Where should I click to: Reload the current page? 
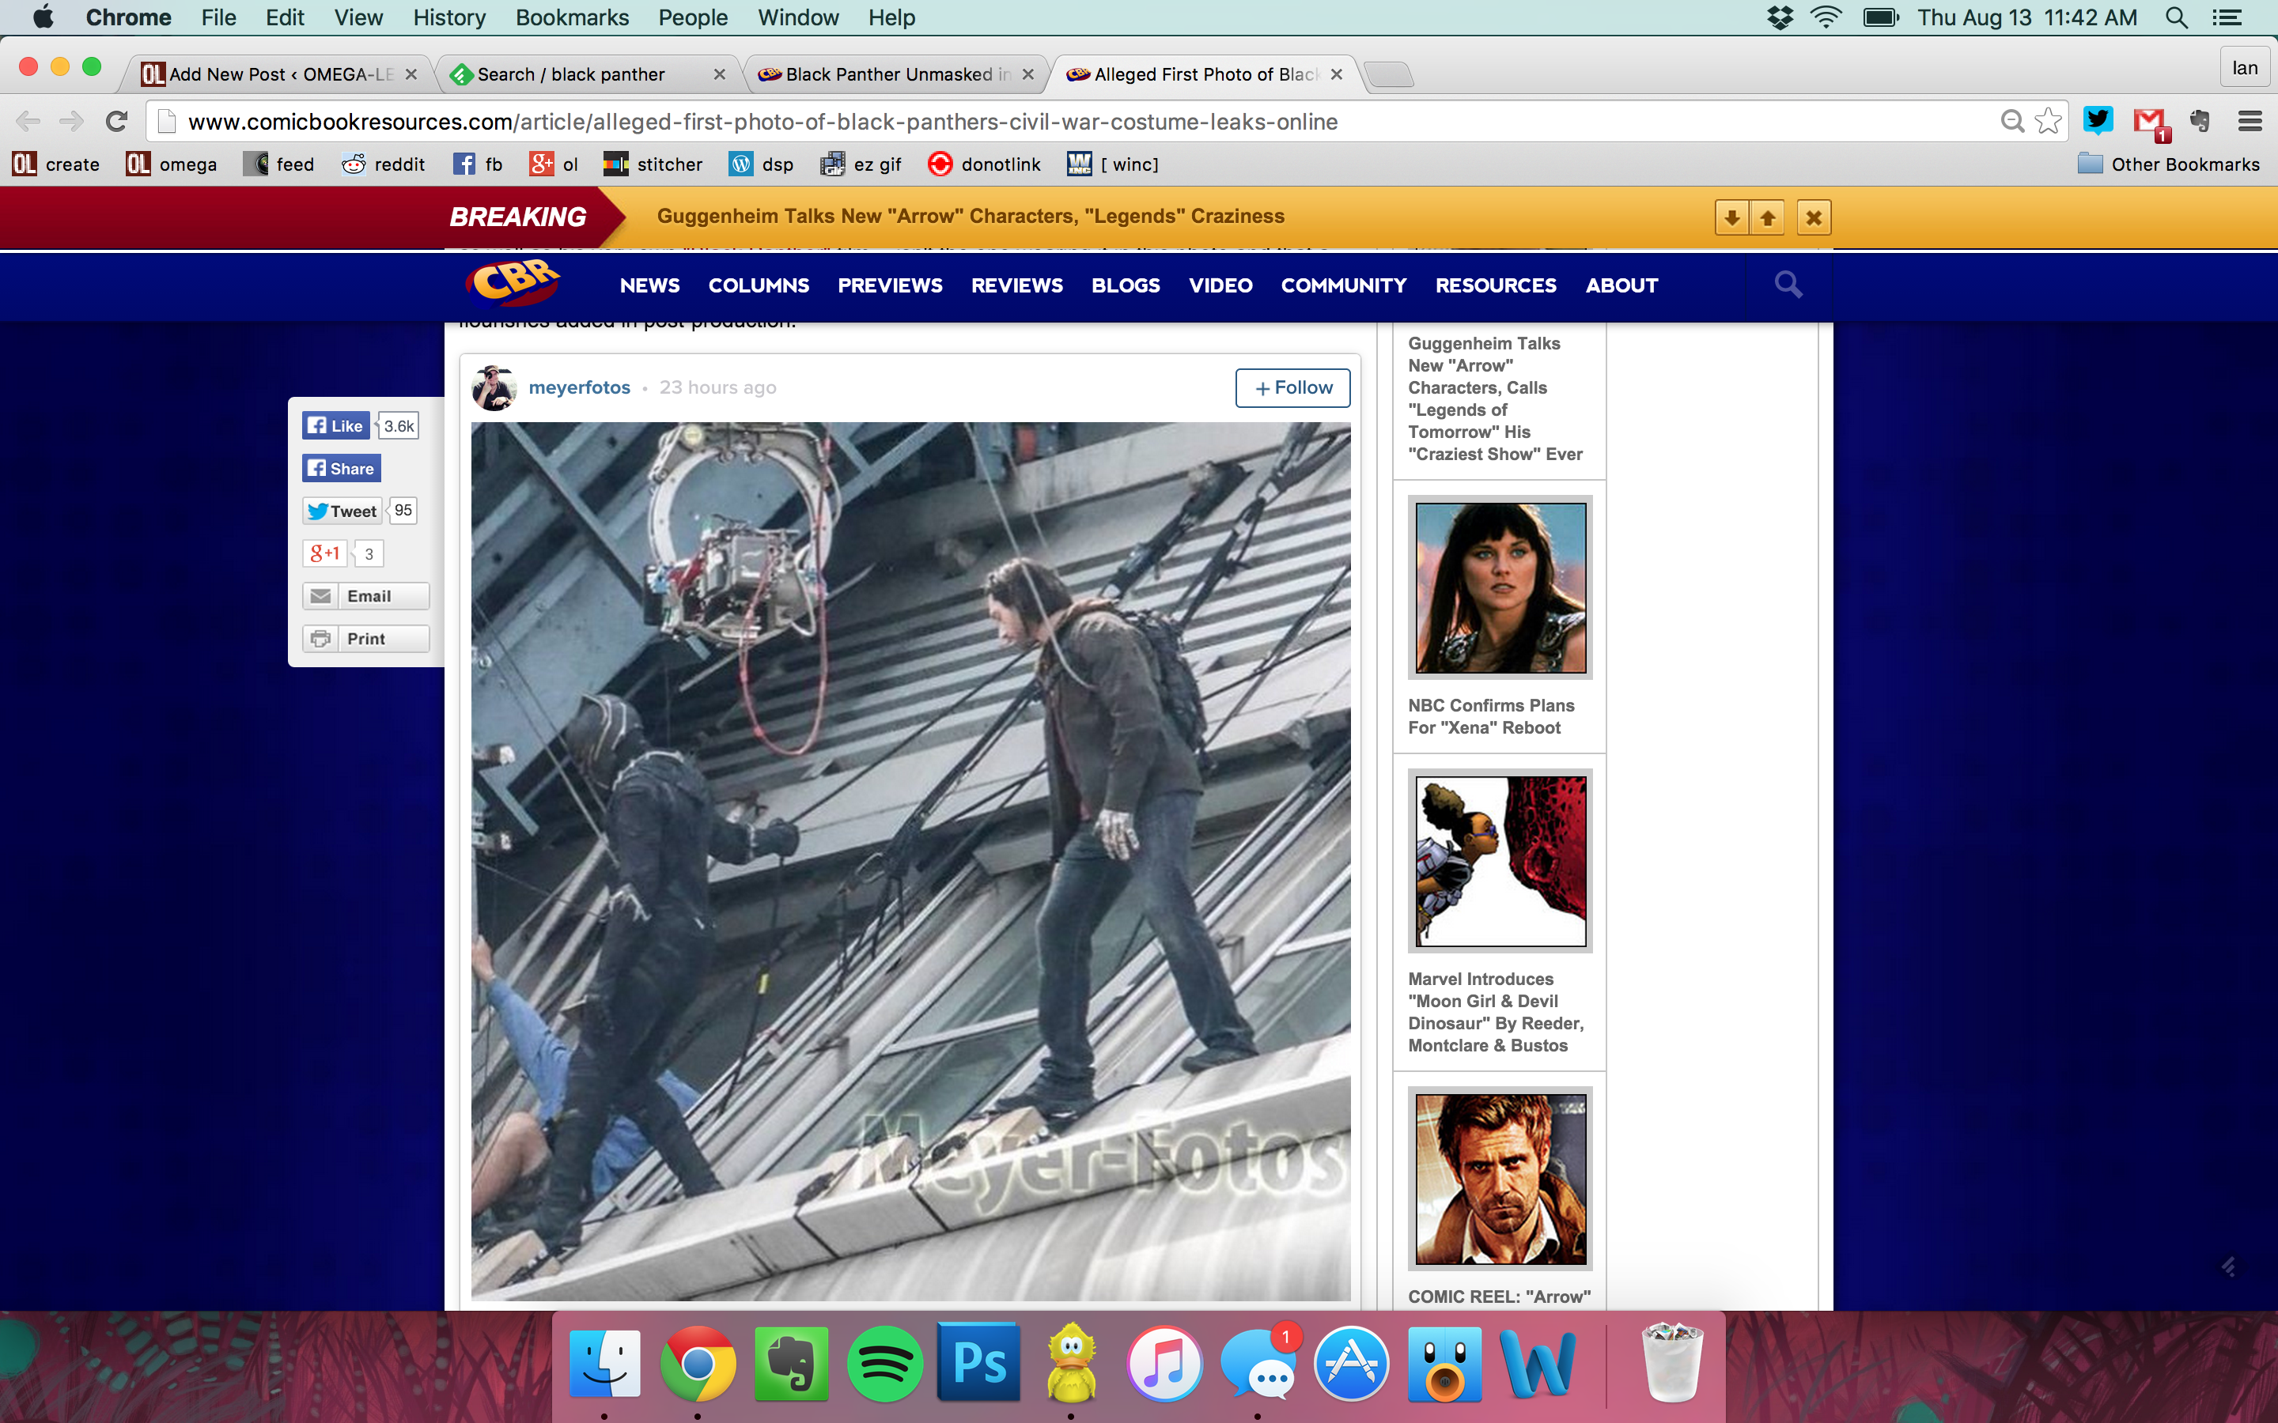tap(117, 122)
